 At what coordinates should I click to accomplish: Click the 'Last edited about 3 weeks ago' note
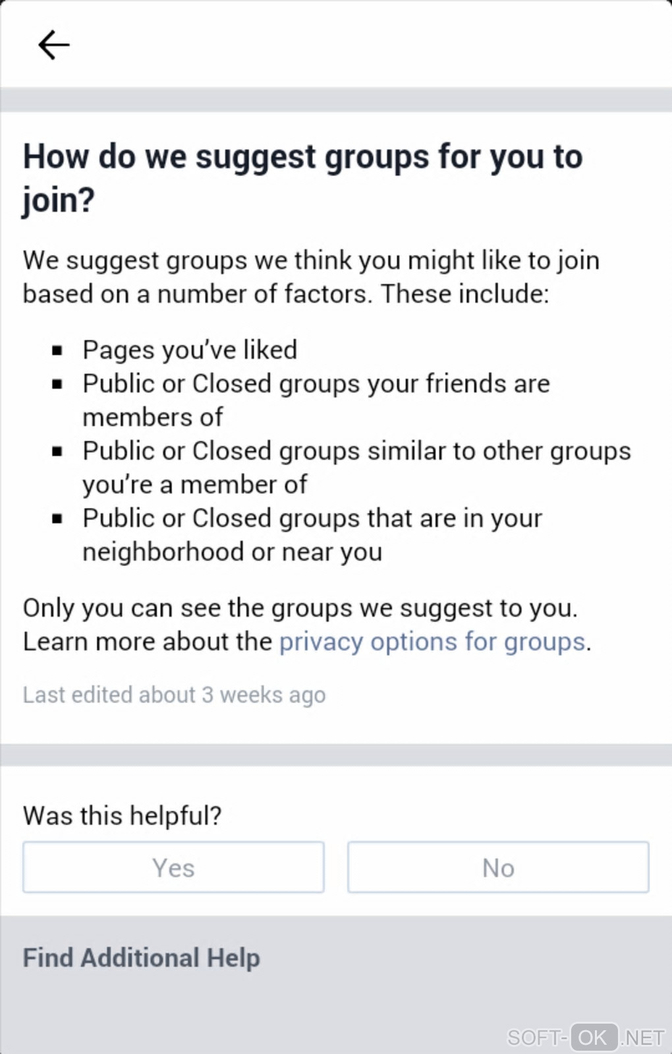174,695
